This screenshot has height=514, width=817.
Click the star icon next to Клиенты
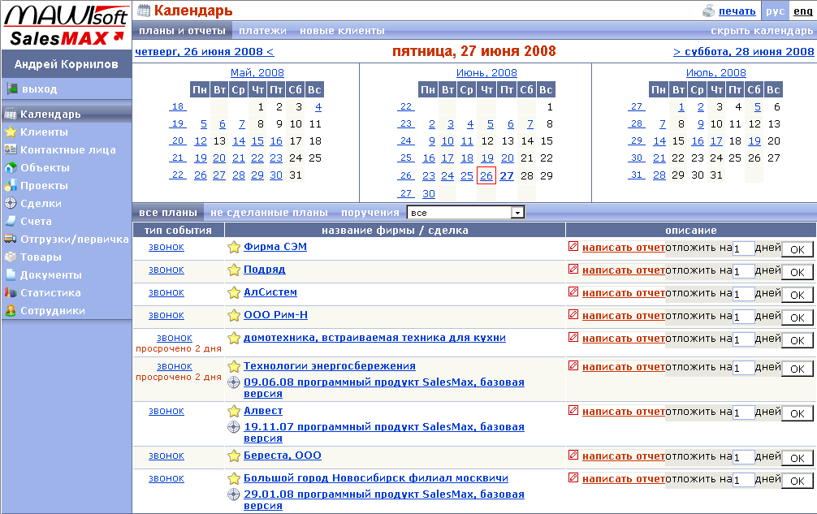(11, 132)
